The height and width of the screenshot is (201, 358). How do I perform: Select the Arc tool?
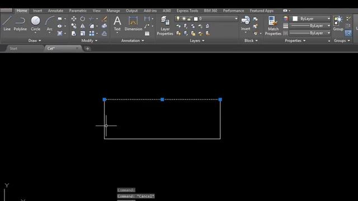click(50, 23)
